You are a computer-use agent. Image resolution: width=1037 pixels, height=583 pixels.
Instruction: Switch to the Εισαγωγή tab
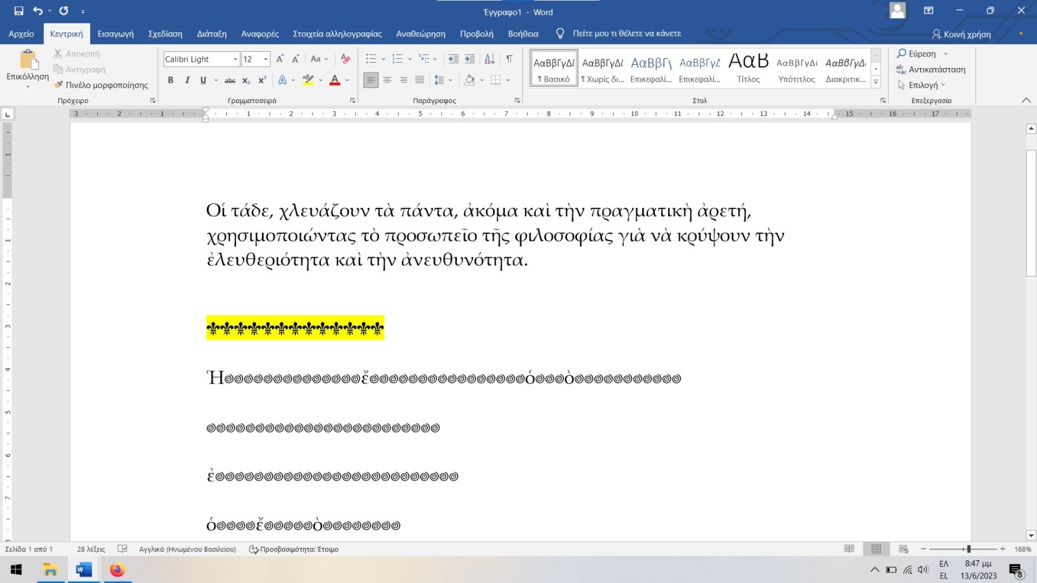tap(115, 34)
